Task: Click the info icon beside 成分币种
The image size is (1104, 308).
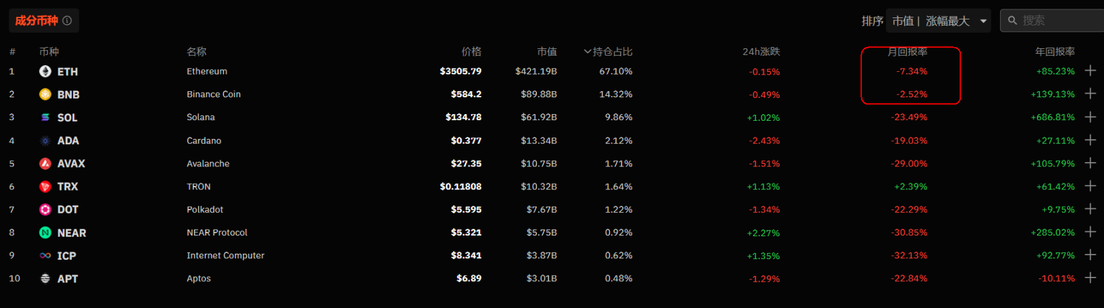Action: [x=67, y=21]
